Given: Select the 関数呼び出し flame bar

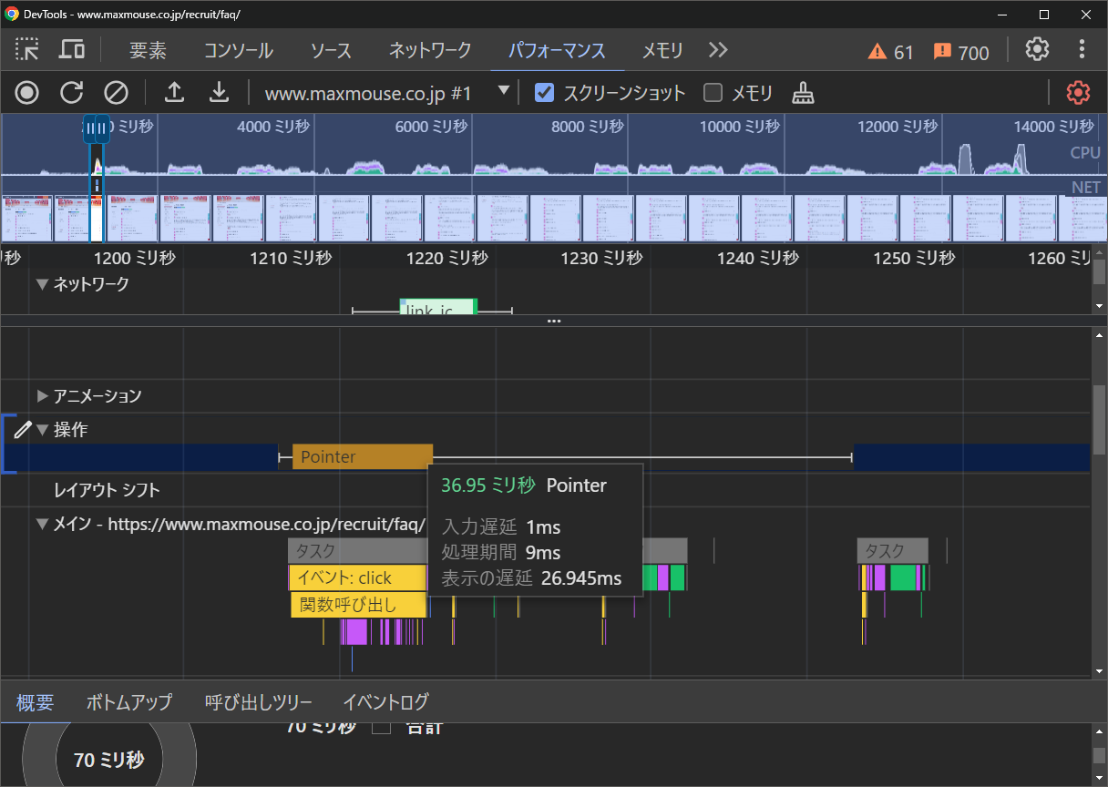Looking at the screenshot, I should point(358,604).
